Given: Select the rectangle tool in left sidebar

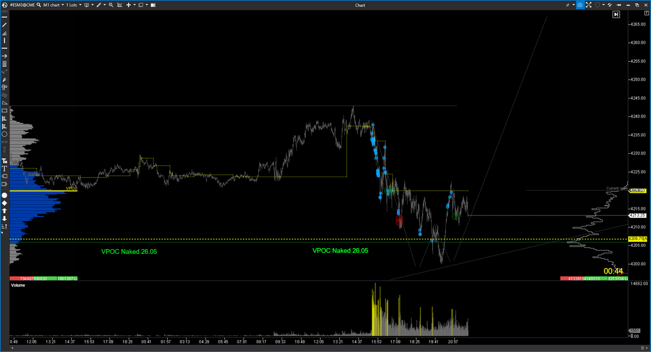Looking at the screenshot, I should 4,110.
